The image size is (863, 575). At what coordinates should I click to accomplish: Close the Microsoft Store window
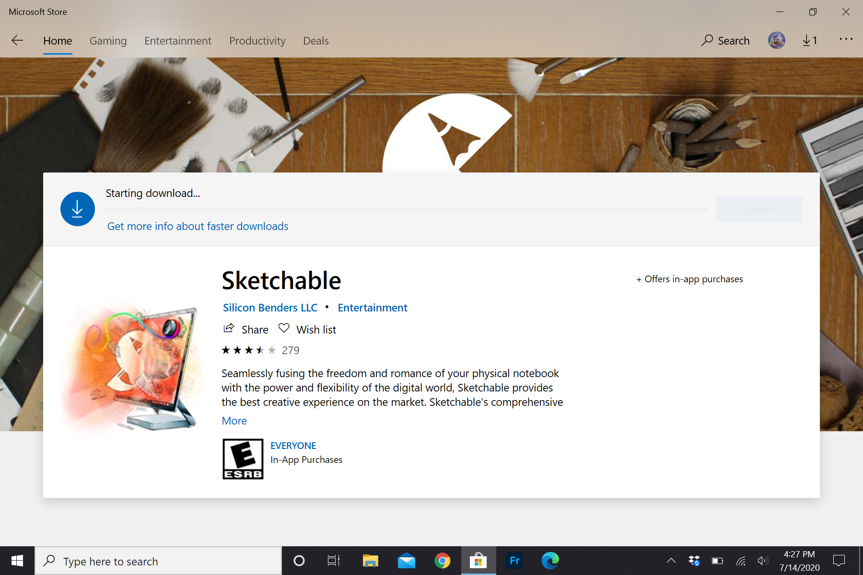tap(846, 12)
